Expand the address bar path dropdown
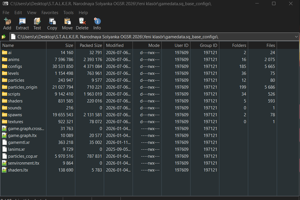The image size is (300, 200). (x=296, y=37)
